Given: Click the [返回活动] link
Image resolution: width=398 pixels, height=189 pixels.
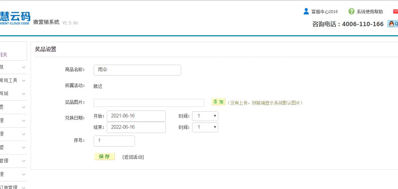Looking at the screenshot, I should click(x=133, y=157).
